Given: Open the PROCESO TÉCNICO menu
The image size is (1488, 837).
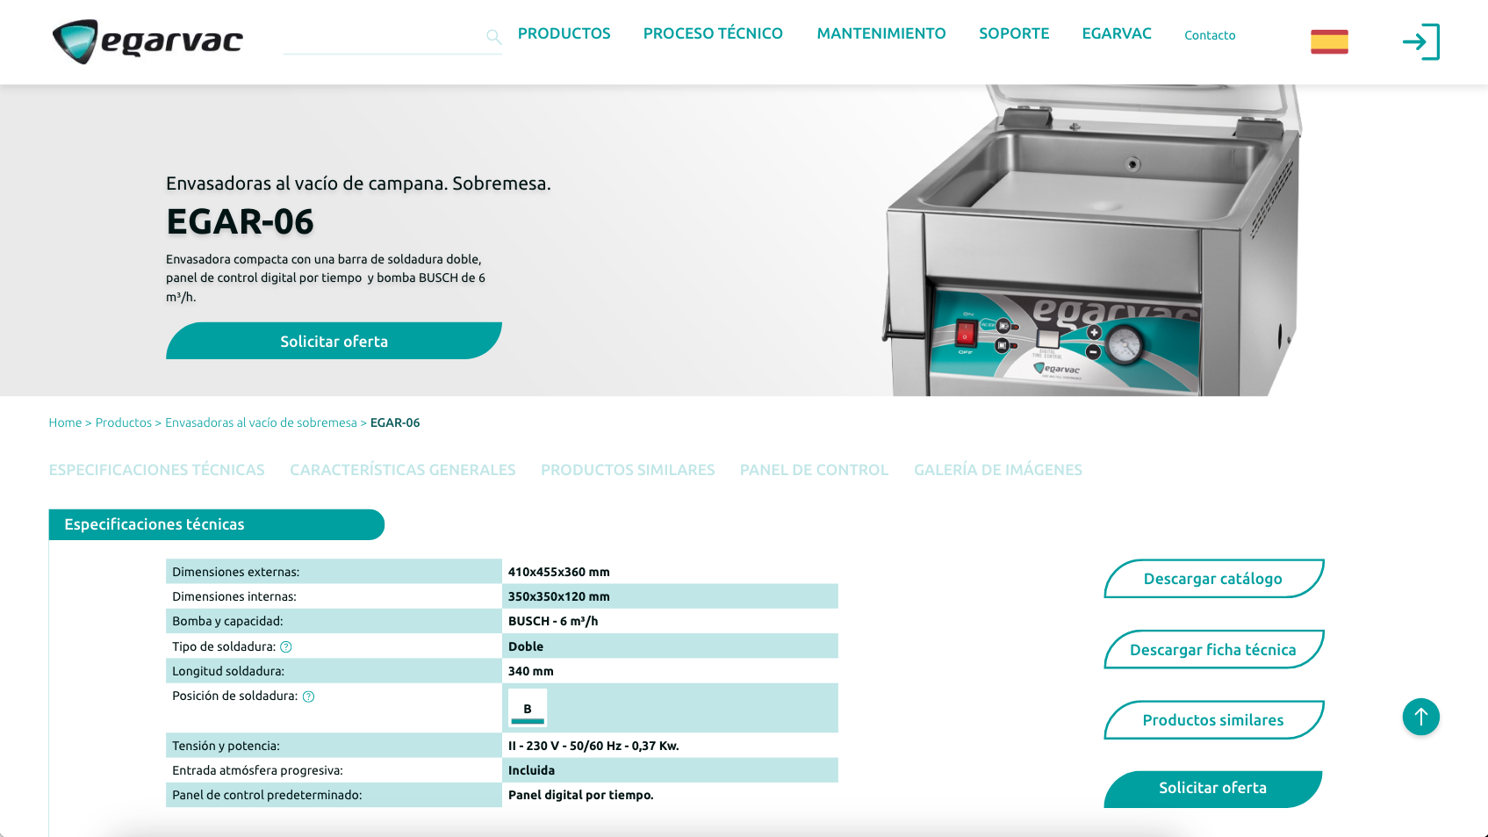Looking at the screenshot, I should (x=713, y=33).
